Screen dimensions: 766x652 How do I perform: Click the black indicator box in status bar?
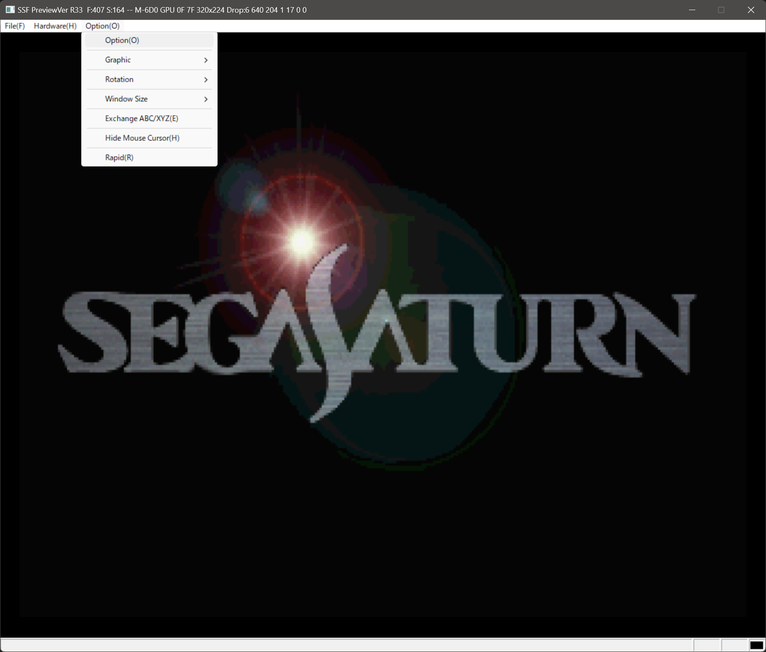pyautogui.click(x=756, y=645)
